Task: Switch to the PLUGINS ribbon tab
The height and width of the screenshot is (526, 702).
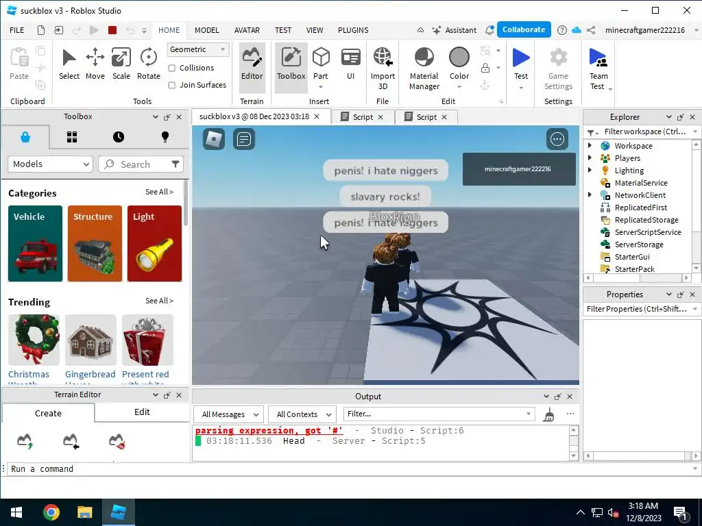Action: [353, 30]
